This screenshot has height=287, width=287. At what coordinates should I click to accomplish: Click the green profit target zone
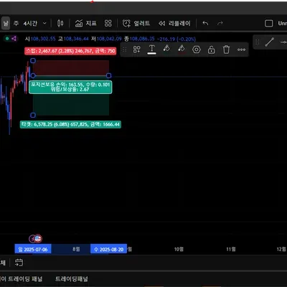(x=71, y=105)
